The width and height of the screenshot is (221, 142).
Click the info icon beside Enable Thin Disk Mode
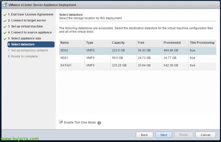pyautogui.click(x=99, y=123)
